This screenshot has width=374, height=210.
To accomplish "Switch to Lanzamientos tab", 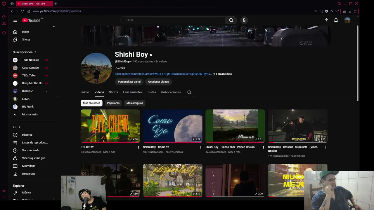I will pyautogui.click(x=133, y=92).
